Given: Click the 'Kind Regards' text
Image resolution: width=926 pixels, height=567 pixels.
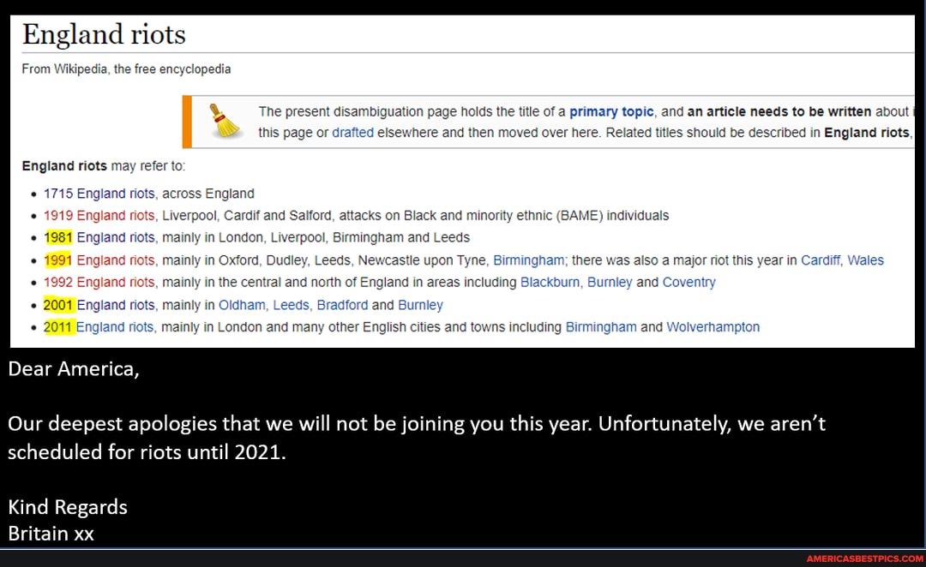Looking at the screenshot, I should pos(68,507).
